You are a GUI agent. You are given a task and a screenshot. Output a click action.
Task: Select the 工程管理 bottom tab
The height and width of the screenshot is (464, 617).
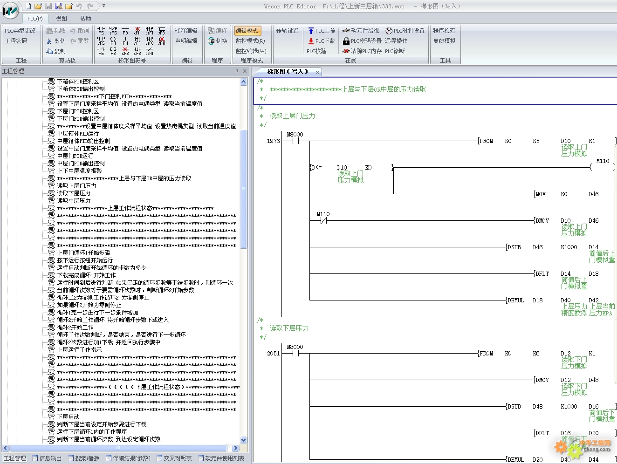point(15,458)
